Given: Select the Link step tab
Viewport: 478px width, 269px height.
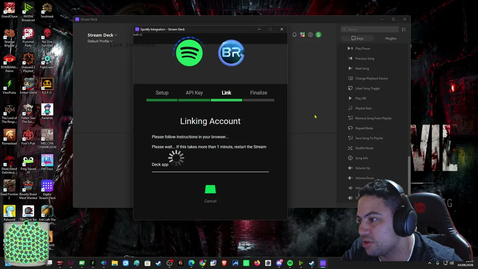Looking at the screenshot, I should tap(226, 93).
